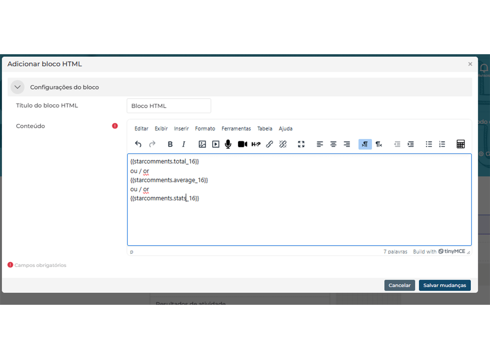Toggle bold formatting in the editor

[x=170, y=144]
